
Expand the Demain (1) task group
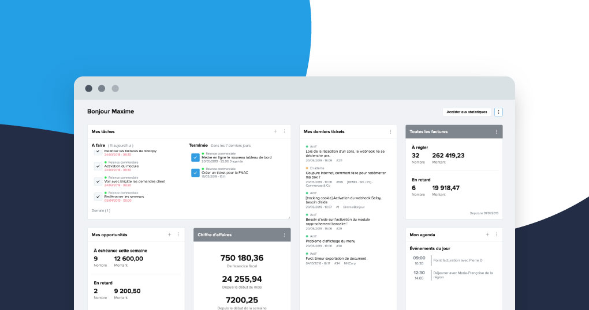[100, 210]
